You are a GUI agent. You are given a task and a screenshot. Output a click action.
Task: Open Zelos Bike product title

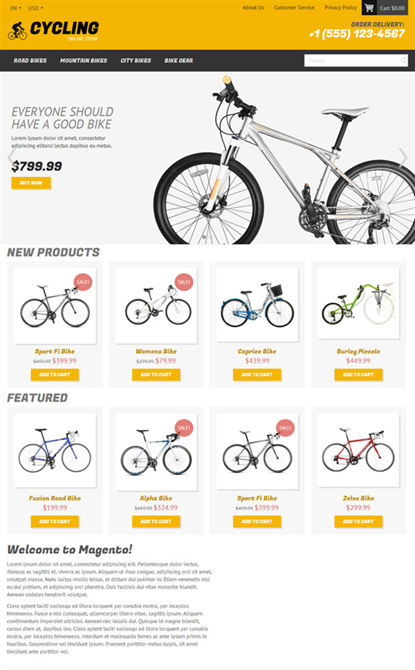tap(358, 499)
